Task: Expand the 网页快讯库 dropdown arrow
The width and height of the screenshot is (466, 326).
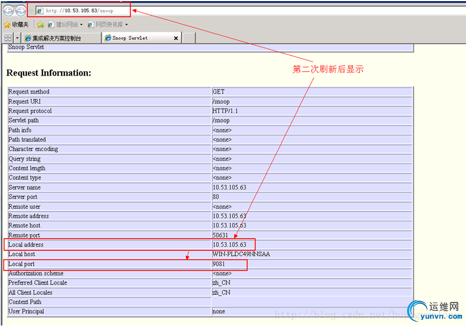Action: pos(127,25)
